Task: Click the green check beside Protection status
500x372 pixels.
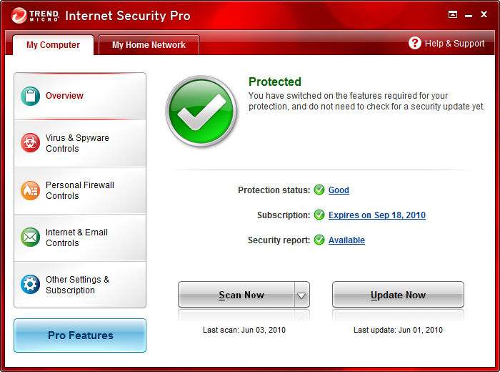Action: (x=319, y=190)
